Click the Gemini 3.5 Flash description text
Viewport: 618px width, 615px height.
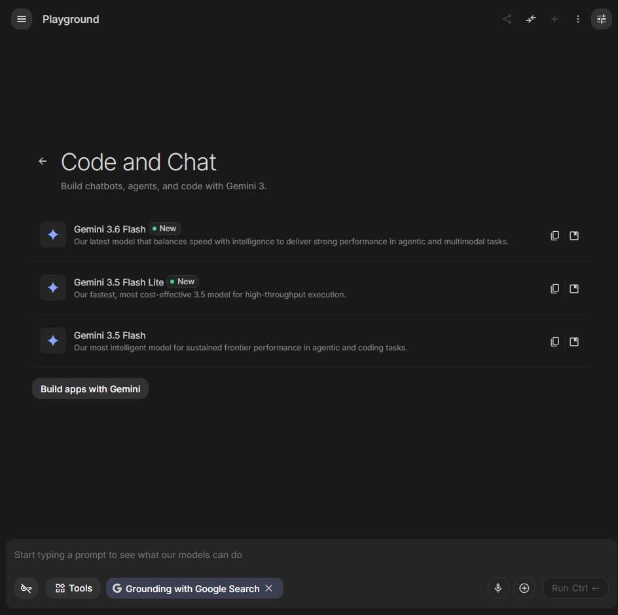click(x=241, y=348)
